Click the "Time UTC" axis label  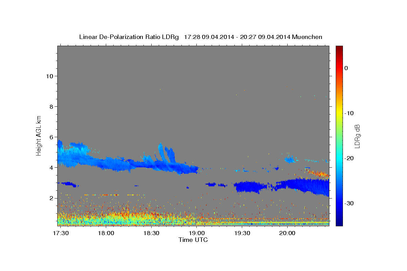click(x=193, y=240)
